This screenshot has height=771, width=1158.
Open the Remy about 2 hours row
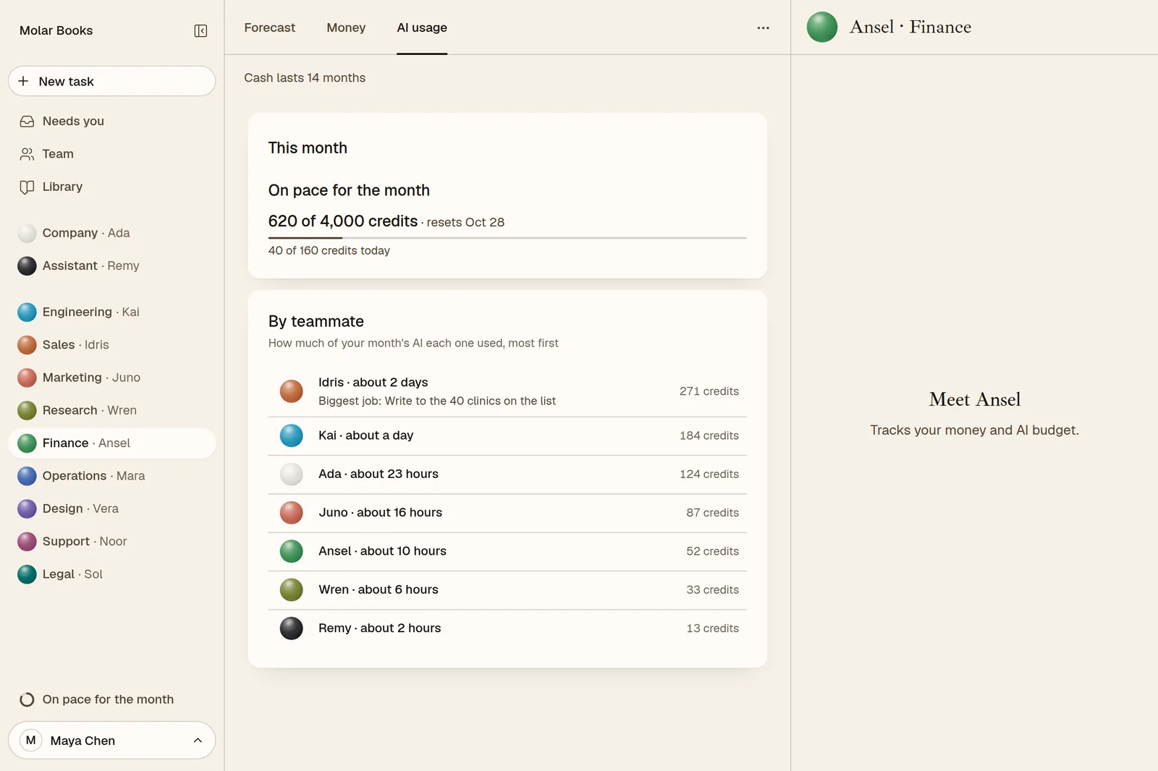(x=507, y=629)
